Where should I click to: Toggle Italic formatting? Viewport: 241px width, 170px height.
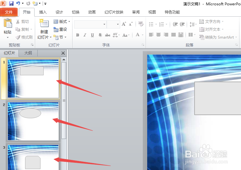coord(85,35)
